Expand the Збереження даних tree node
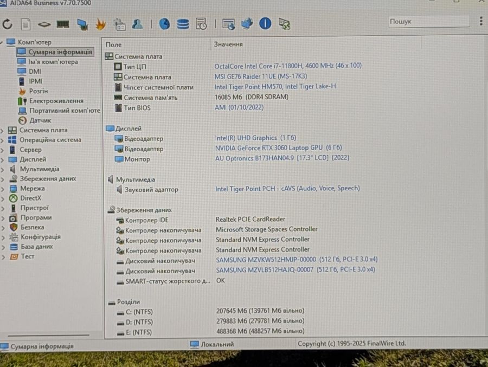Screen dimensions: 488x367 pos(3,179)
